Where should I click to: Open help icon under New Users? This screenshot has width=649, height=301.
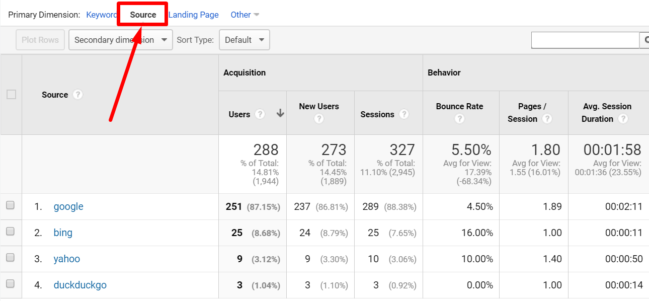[319, 119]
